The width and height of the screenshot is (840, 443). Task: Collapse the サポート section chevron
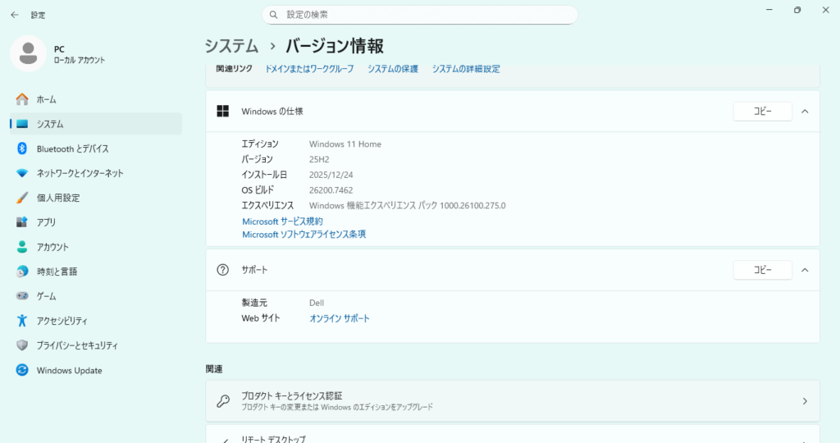(x=804, y=270)
